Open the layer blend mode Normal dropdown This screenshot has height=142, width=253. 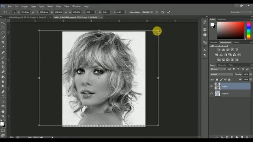(x=221, y=75)
